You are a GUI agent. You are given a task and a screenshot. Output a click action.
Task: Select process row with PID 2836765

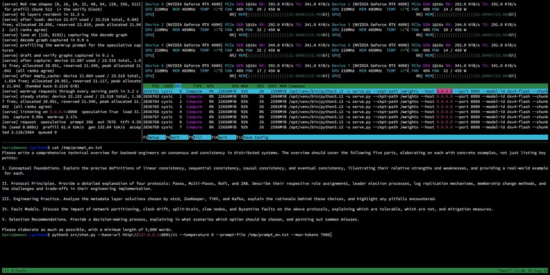(346, 106)
